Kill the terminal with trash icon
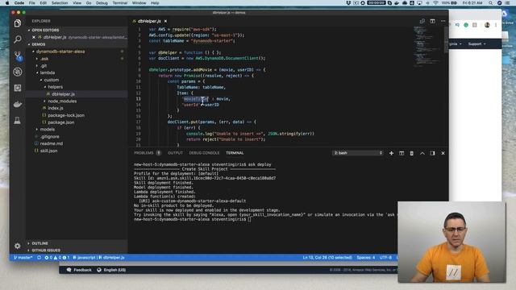This screenshot has width=516, height=290. [412, 153]
